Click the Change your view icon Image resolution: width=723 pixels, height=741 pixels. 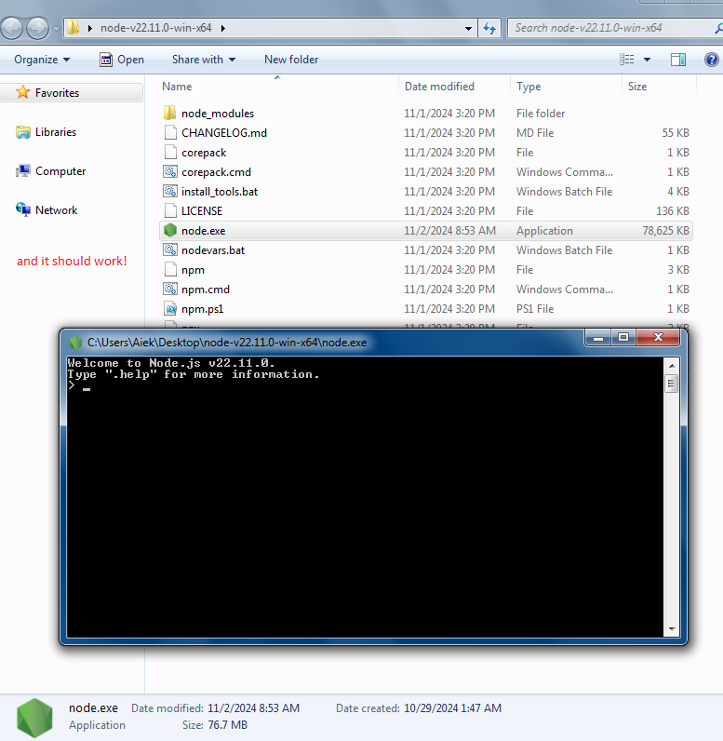[x=626, y=60]
